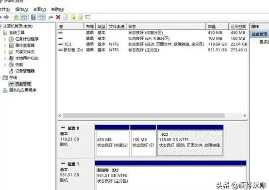Click the 存储 storage icon in tree
Viewport: 269px width, 190px height.
(5, 78)
